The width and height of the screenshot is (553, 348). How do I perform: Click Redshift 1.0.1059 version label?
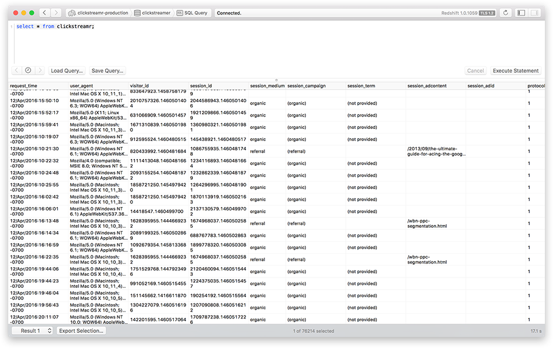(459, 13)
